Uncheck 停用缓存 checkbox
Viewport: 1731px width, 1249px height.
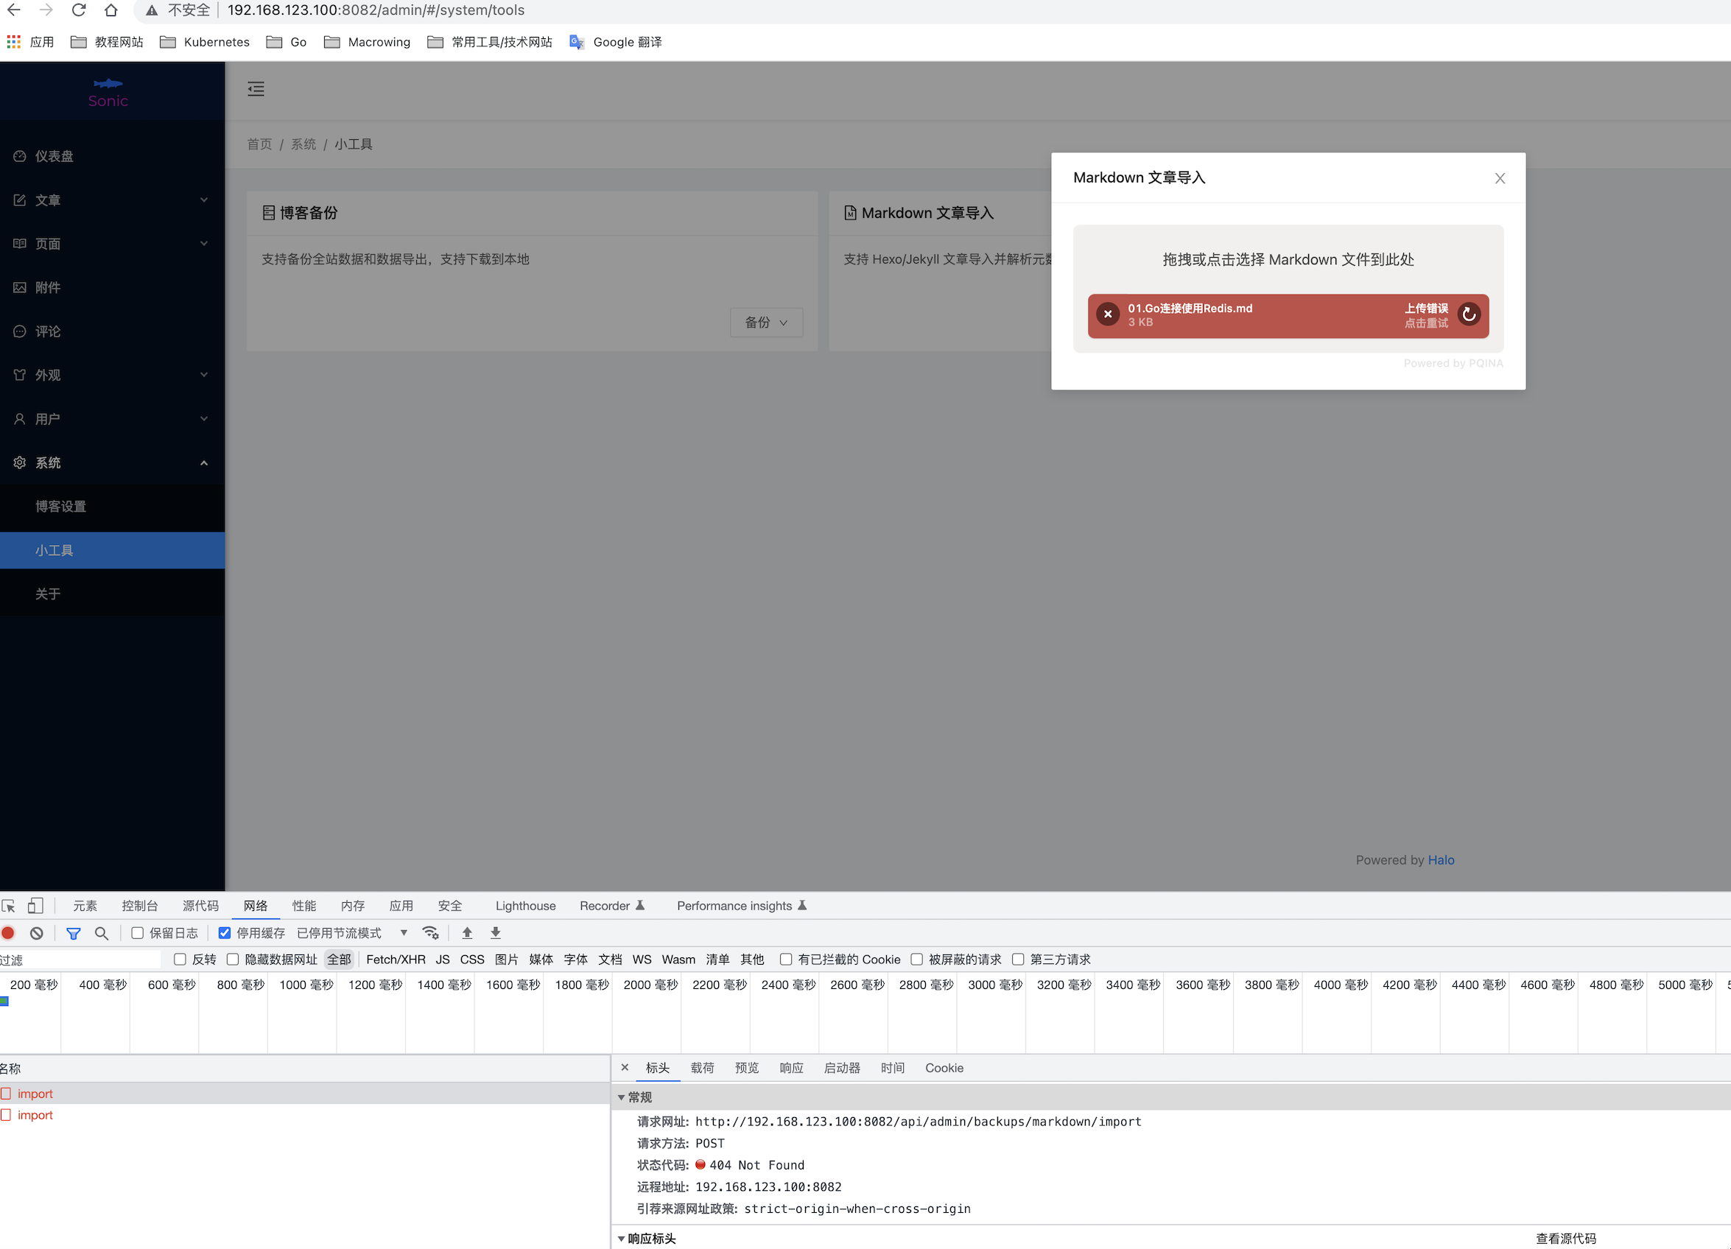225,932
